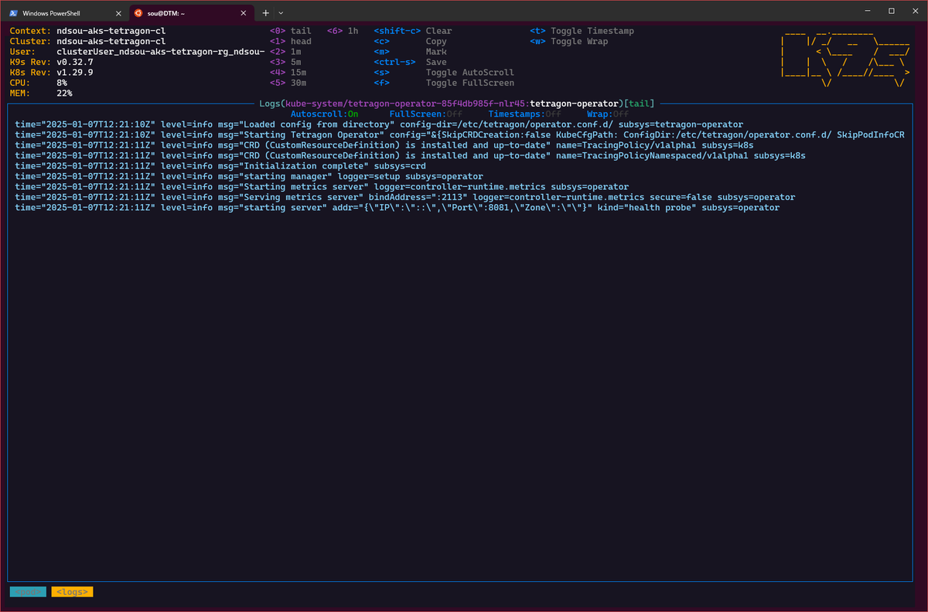This screenshot has width=928, height=612.
Task: Click the 15m log range hint
Action: 288,73
